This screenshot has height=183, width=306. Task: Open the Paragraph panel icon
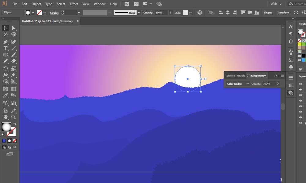tap(291, 34)
